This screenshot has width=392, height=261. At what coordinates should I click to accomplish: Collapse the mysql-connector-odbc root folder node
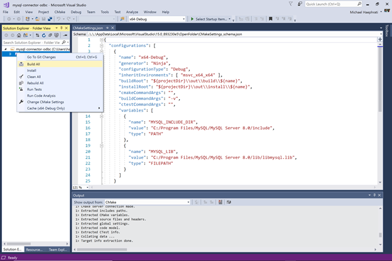(6, 49)
